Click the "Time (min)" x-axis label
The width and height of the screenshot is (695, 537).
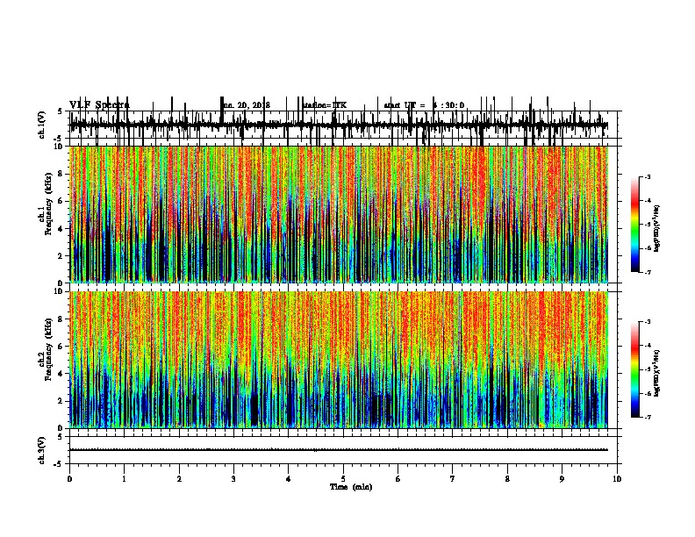coord(351,487)
